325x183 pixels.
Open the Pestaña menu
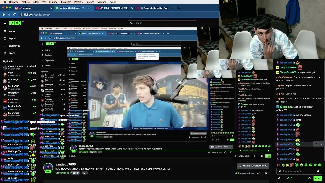(90, 2)
